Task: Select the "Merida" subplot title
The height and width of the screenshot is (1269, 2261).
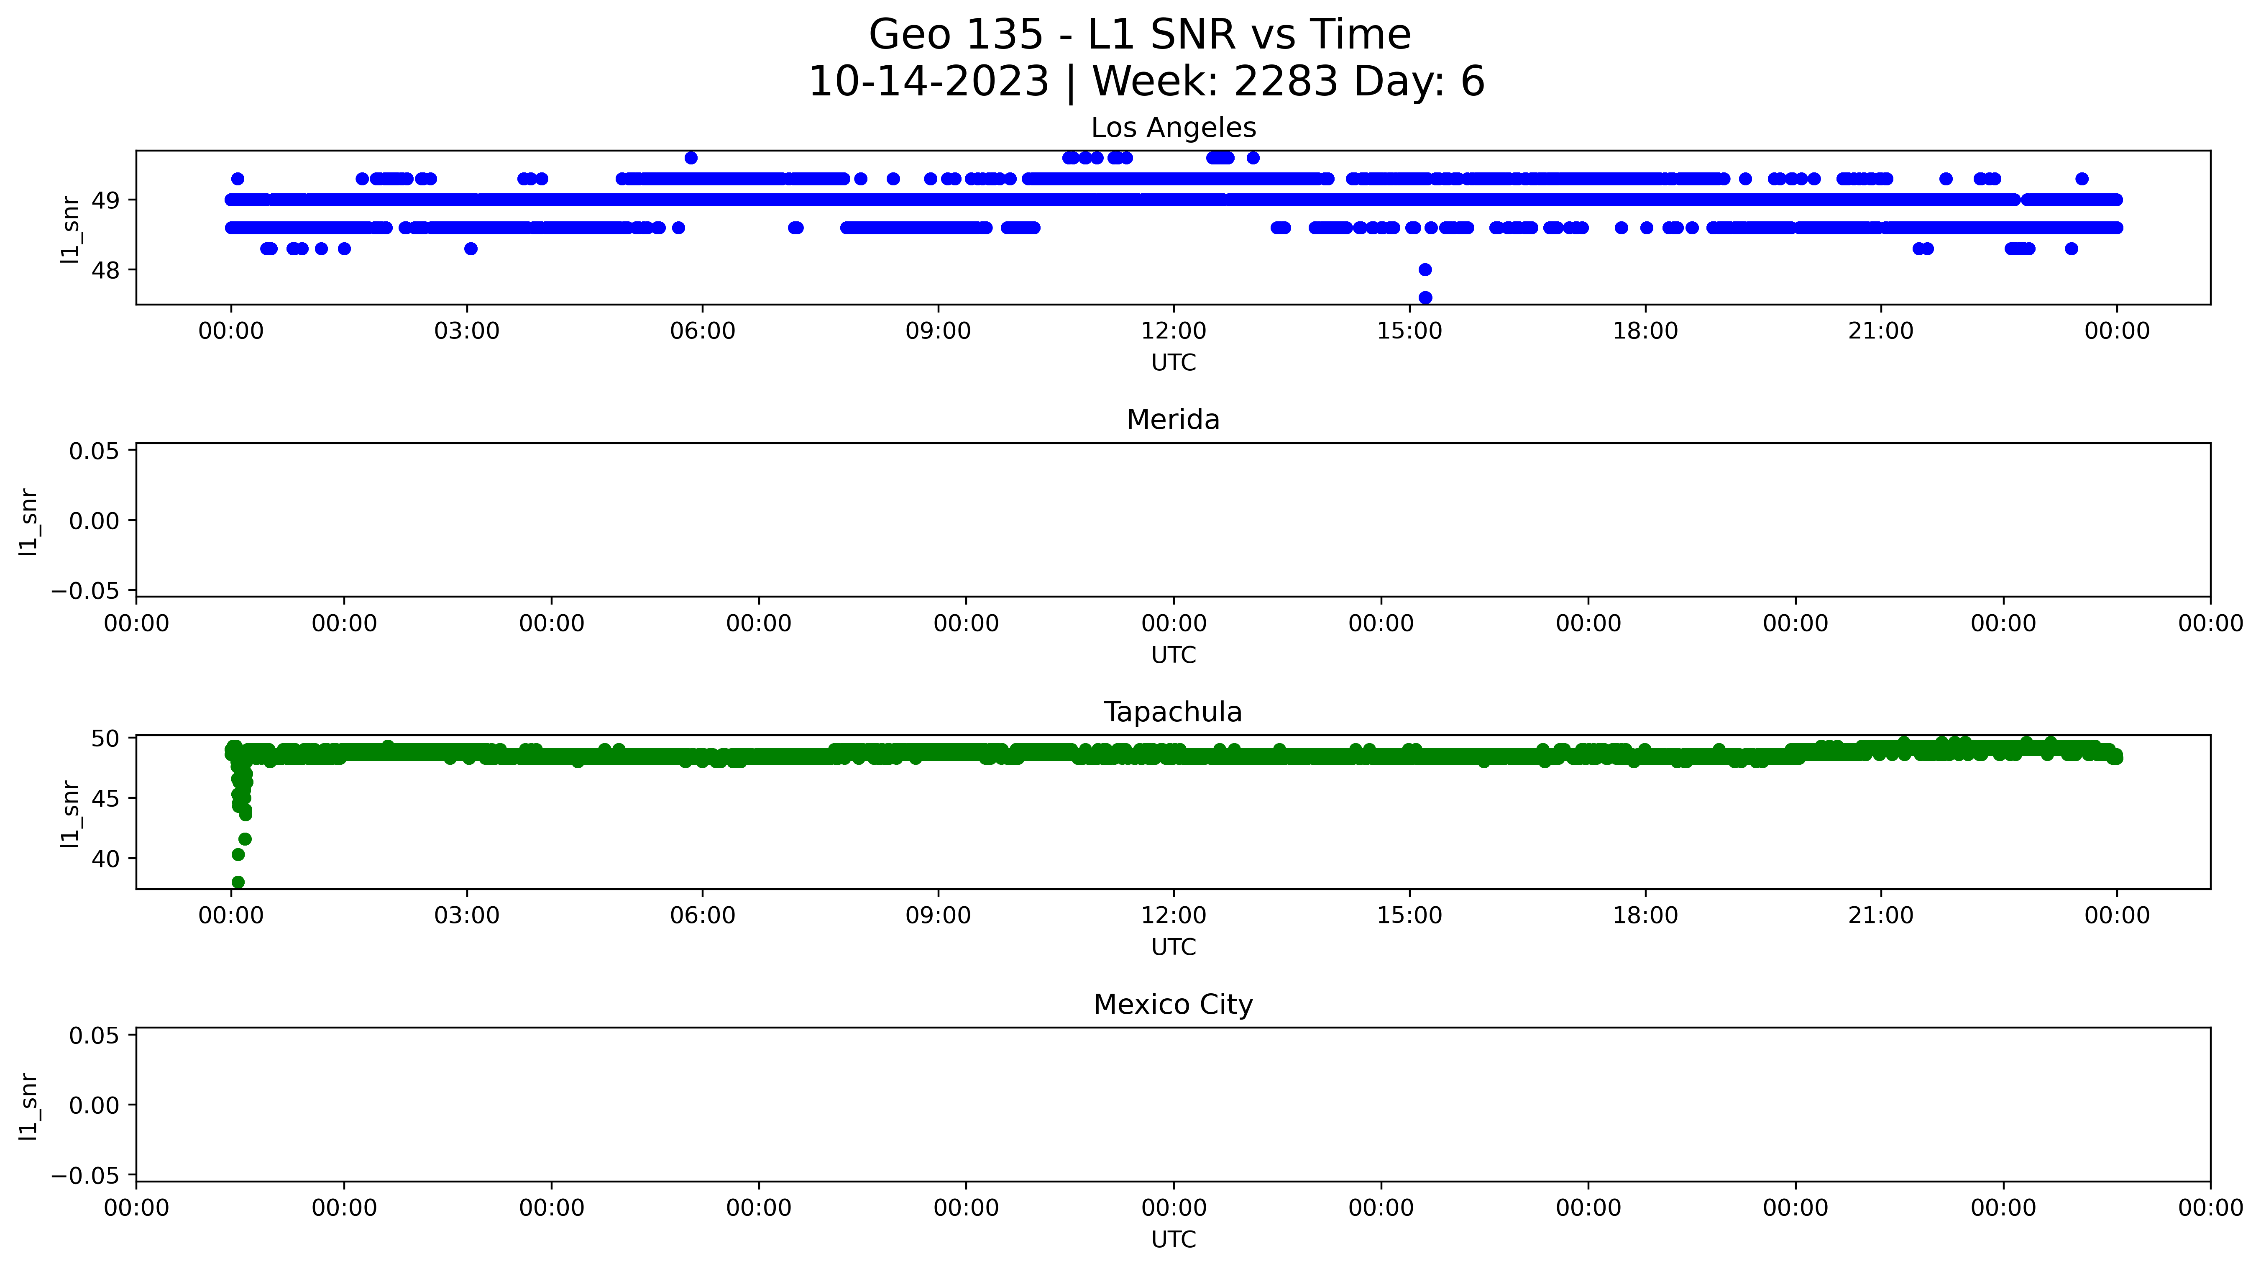Action: point(1174,420)
